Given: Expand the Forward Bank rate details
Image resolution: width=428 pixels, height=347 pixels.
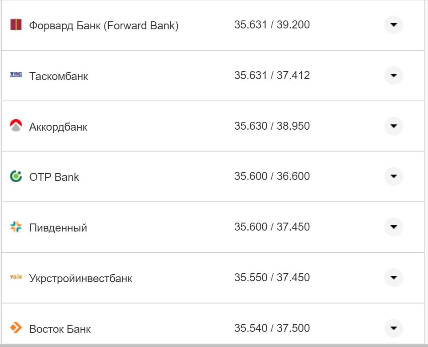Looking at the screenshot, I should click(x=394, y=25).
